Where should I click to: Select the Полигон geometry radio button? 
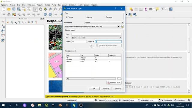coord(104,17)
